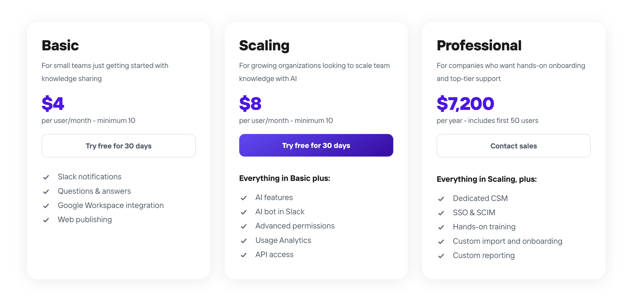Start the Scaling plan free trial
Viewport: 632px width, 300px height.
[x=316, y=145]
